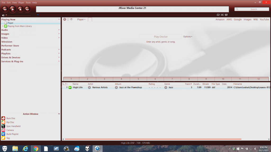Screen dimensions: 271x152
Task: Open the Tools menu
Action: [x=28, y=3]
